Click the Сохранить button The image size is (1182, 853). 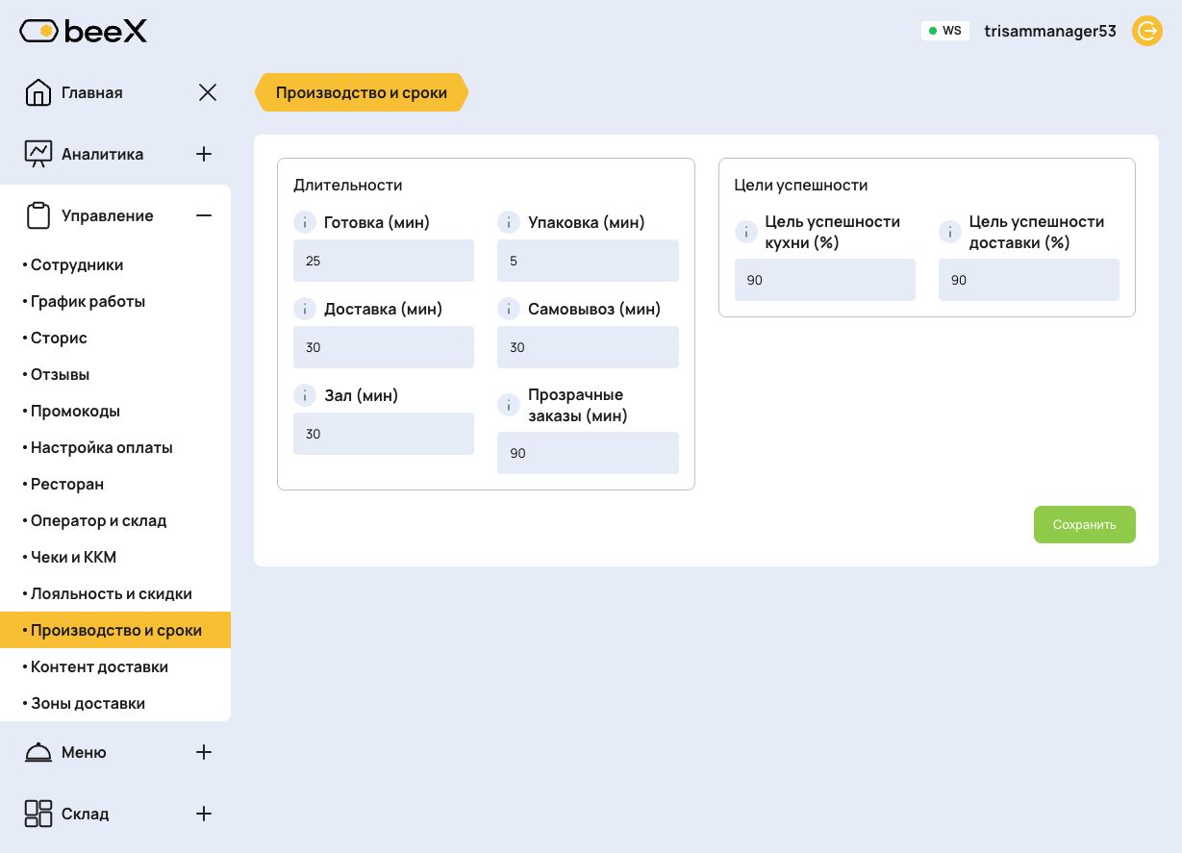click(x=1085, y=524)
